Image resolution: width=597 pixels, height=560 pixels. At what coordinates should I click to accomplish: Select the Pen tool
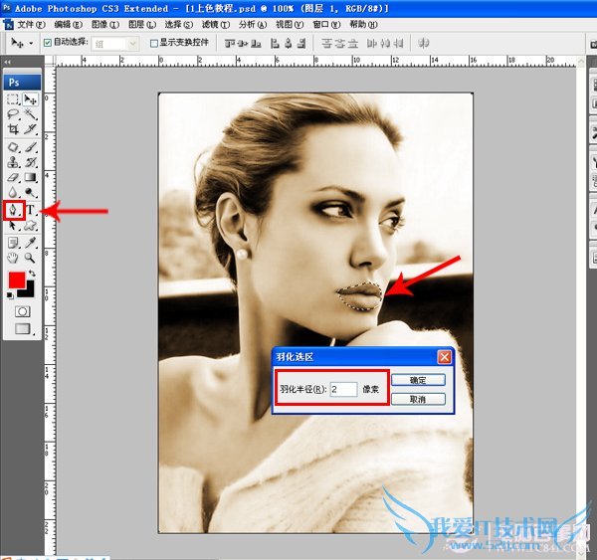tap(14, 210)
